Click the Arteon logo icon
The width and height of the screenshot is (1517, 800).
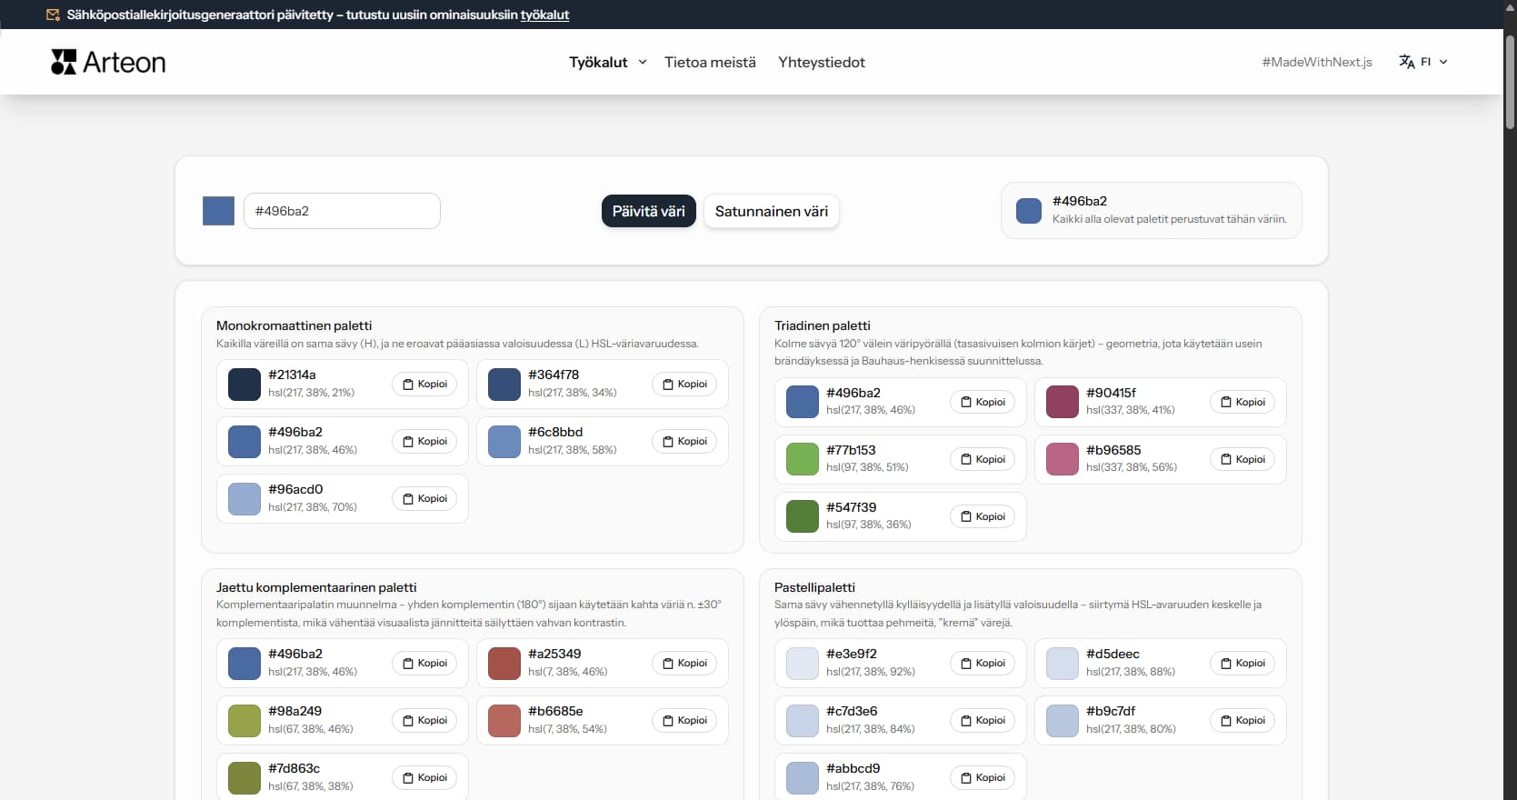tap(64, 62)
